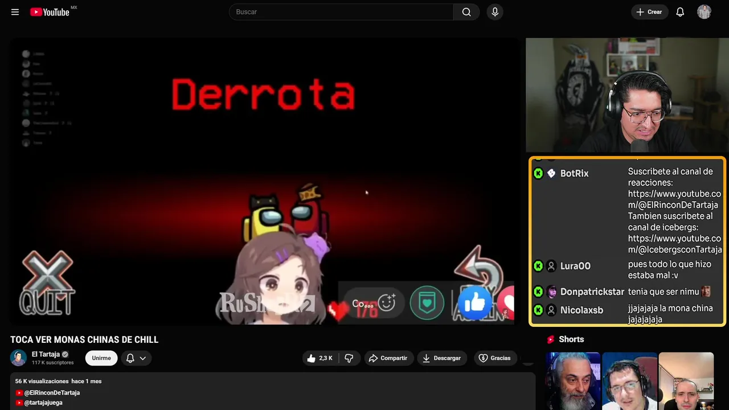Click the streamer webcam feed
Viewport: 729px width, 410px height.
627,95
